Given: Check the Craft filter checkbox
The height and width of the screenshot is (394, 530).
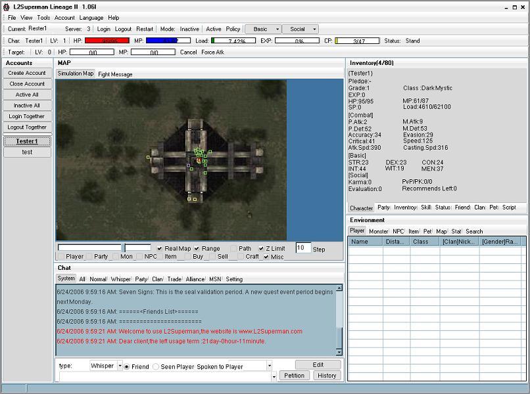Looking at the screenshot, I should (241, 257).
